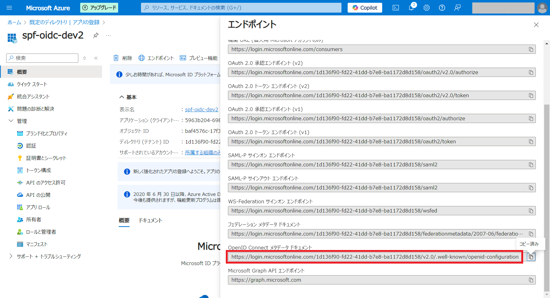The image size is (550, 298).
Task: Copy the OpenID Connect metadata document URL
Action: pos(531,257)
